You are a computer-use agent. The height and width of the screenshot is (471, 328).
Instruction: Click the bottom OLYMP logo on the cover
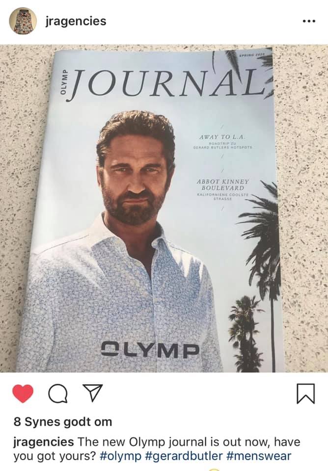150,350
